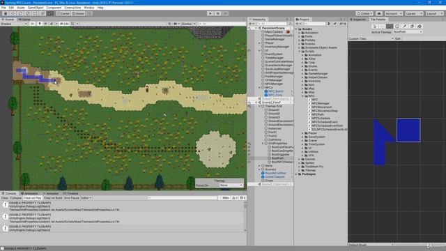This screenshot has width=446, height=251.
Task: Toggle Collapse in the Console toolbar
Action: (15, 198)
